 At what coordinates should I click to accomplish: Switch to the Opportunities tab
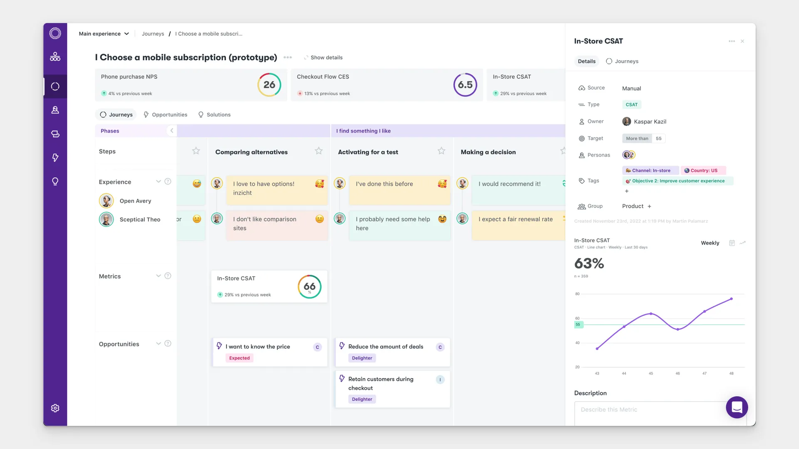coord(165,115)
